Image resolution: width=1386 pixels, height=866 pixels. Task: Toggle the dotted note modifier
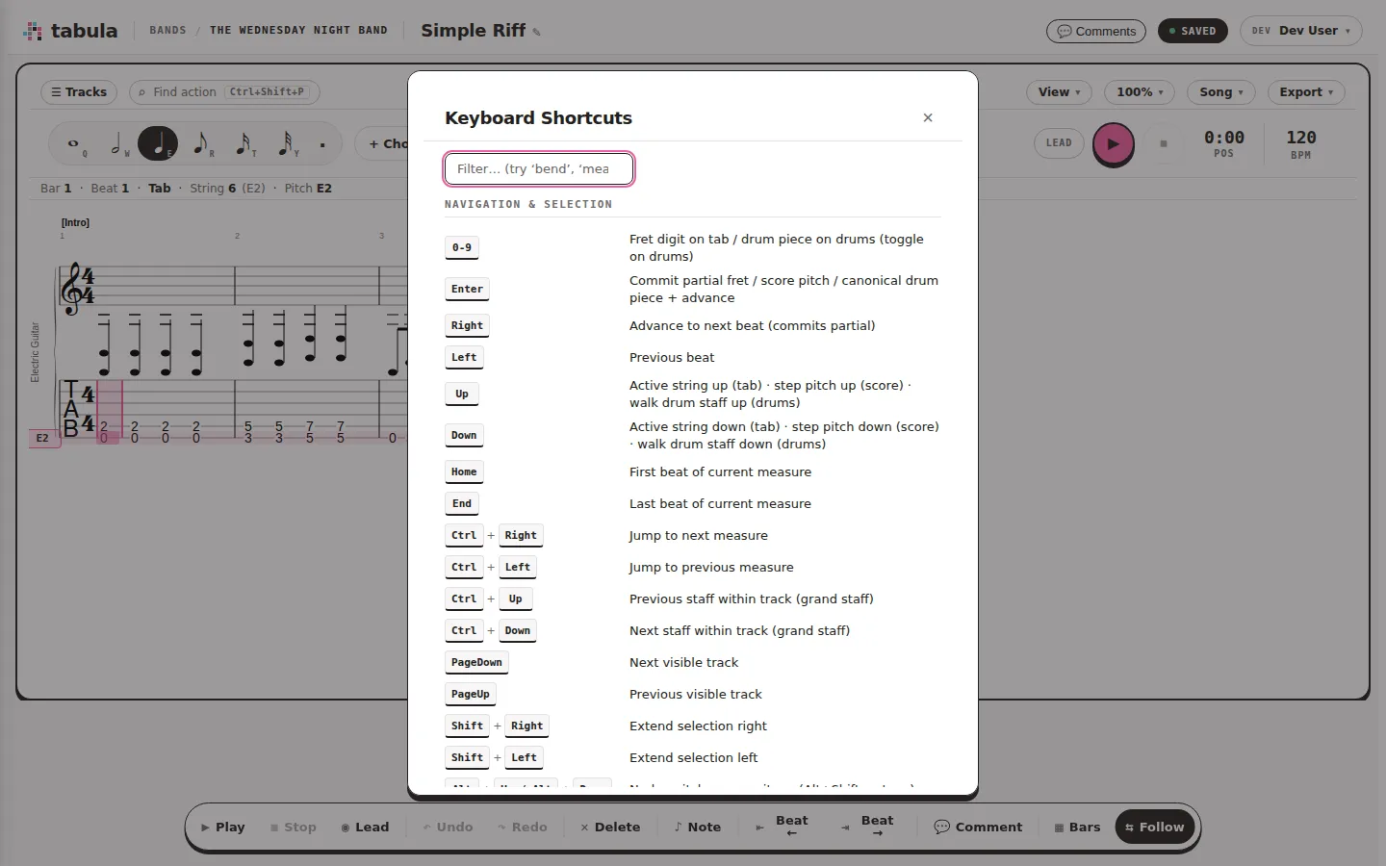[322, 145]
